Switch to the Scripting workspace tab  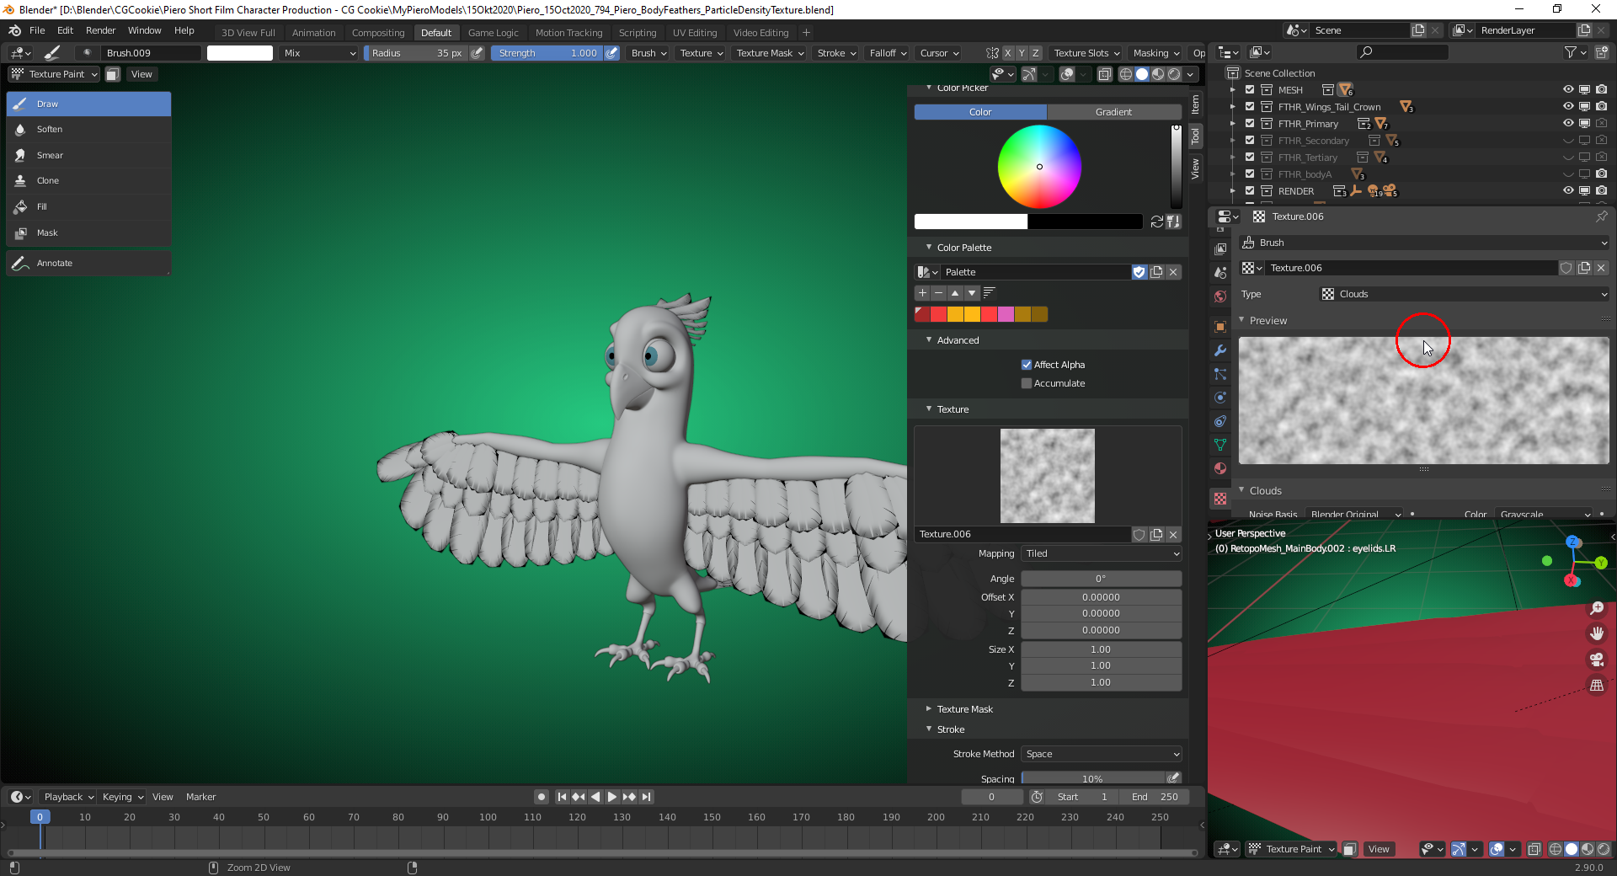638,33
